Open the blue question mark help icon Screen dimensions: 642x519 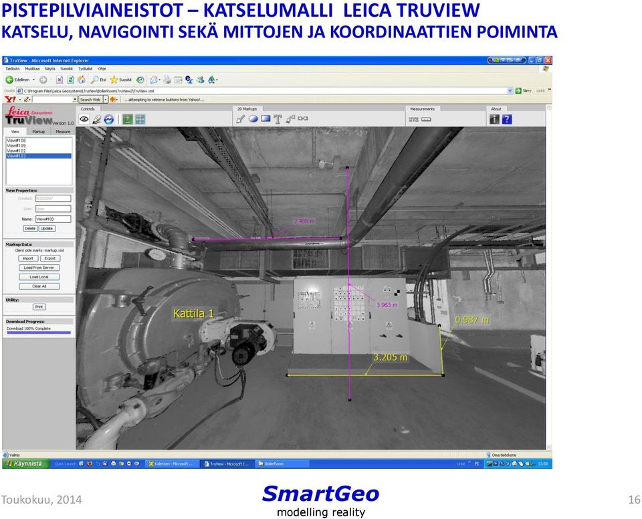507,119
